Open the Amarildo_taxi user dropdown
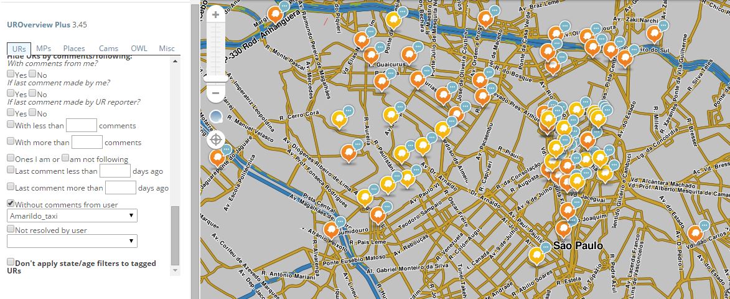The width and height of the screenshot is (730, 299). pos(72,216)
